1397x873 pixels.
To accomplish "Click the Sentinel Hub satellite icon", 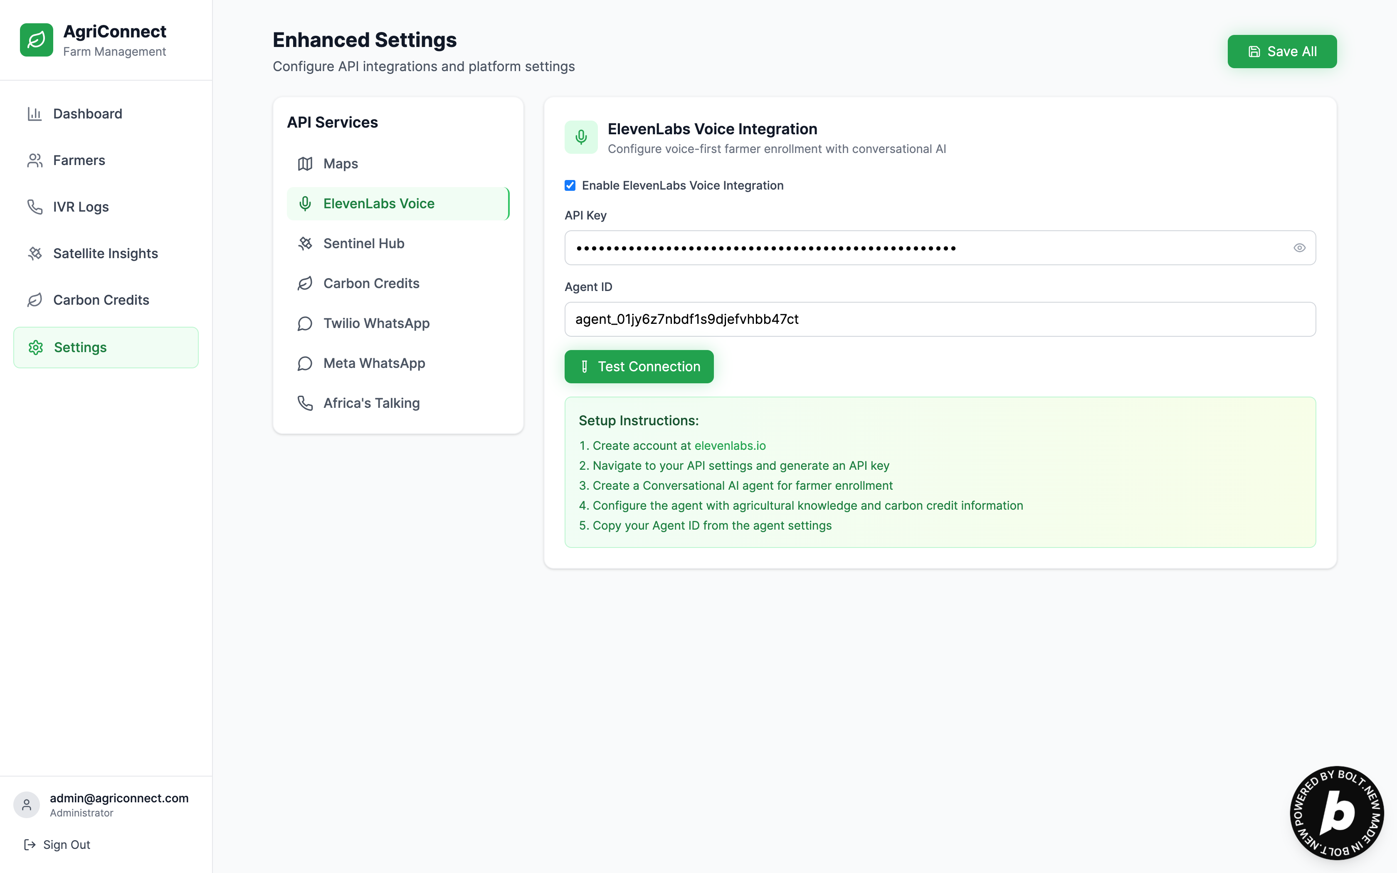I will coord(305,244).
